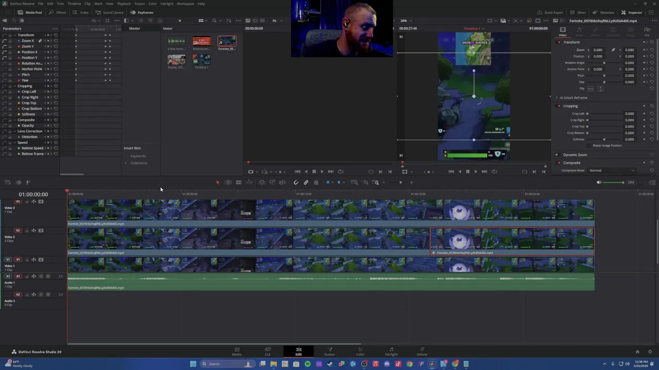Toggle the A2 destination track button
The width and height of the screenshot is (659, 370).
click(18, 294)
